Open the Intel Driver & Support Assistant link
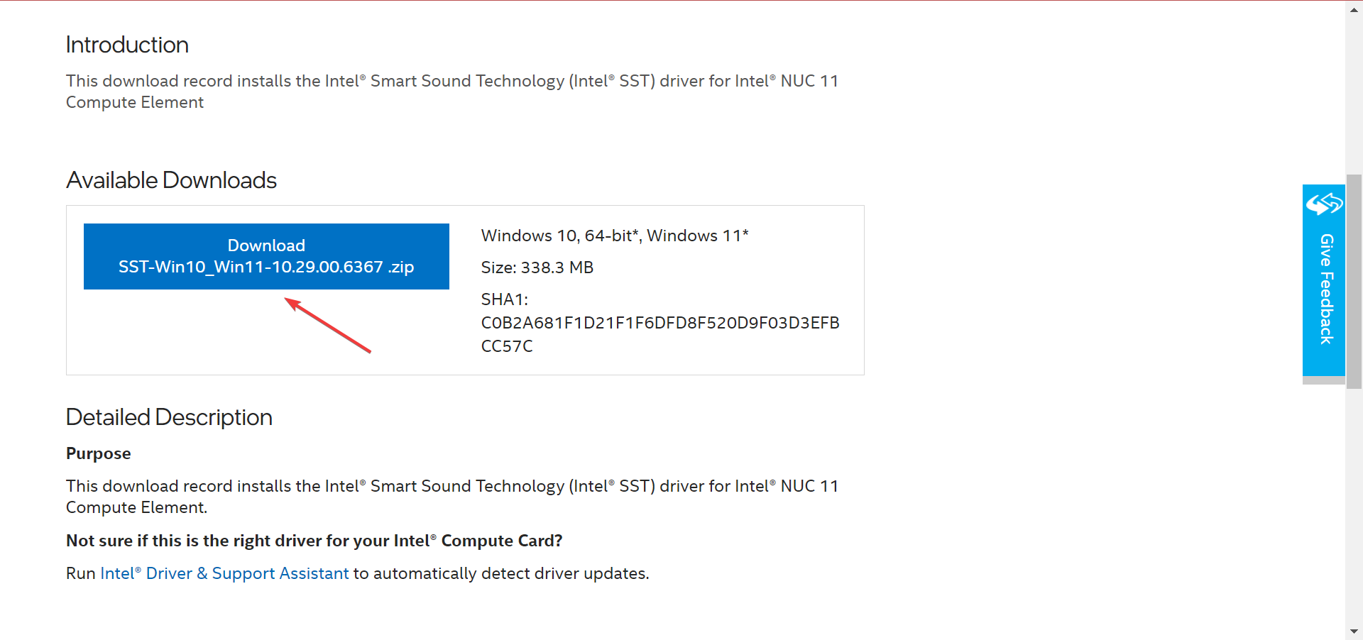 point(224,573)
